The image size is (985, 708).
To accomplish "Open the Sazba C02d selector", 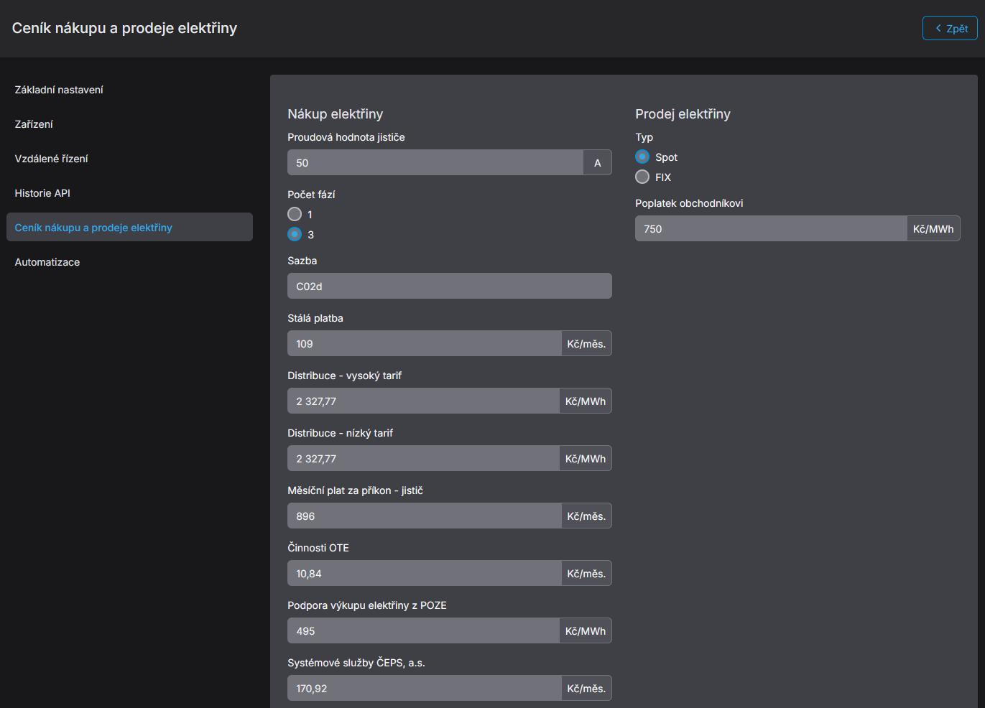I will tap(449, 286).
